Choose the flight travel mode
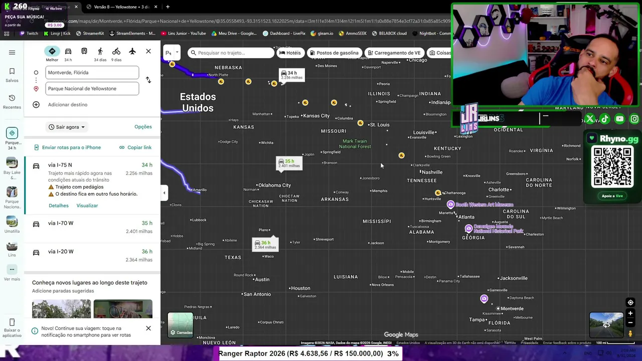The height and width of the screenshot is (361, 642). (x=132, y=51)
